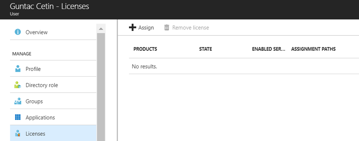Viewport: 359px width, 141px height.
Task: Click the Licenses sidebar icon
Action: coord(18,133)
